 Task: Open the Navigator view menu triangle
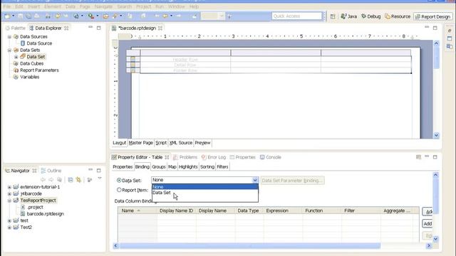coord(100,178)
